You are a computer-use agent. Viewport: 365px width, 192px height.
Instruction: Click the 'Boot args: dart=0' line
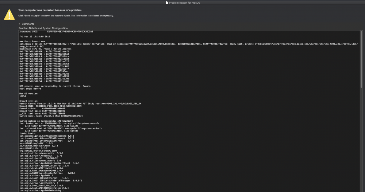click(30, 89)
